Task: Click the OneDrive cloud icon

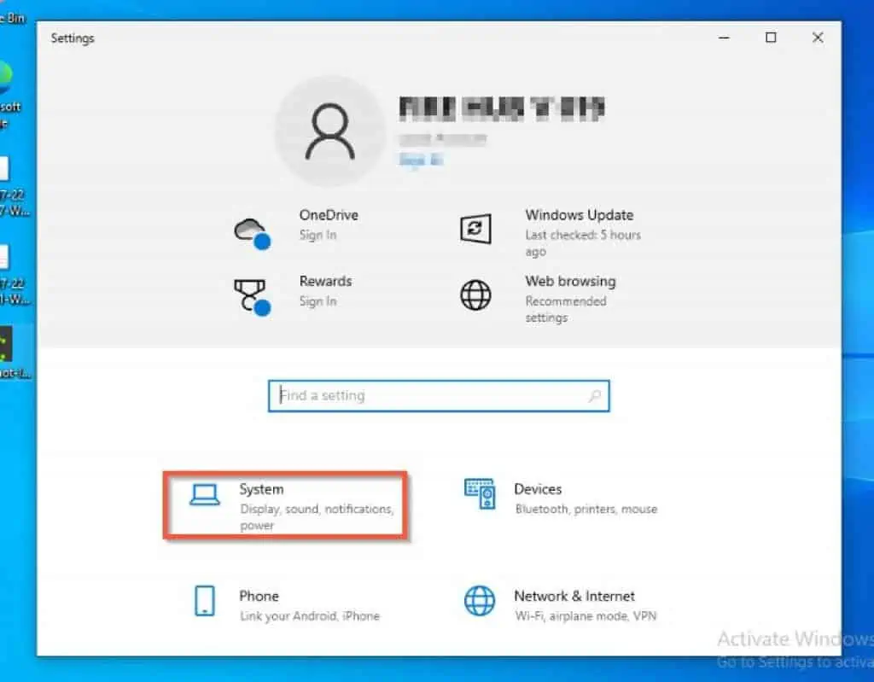Action: point(250,229)
